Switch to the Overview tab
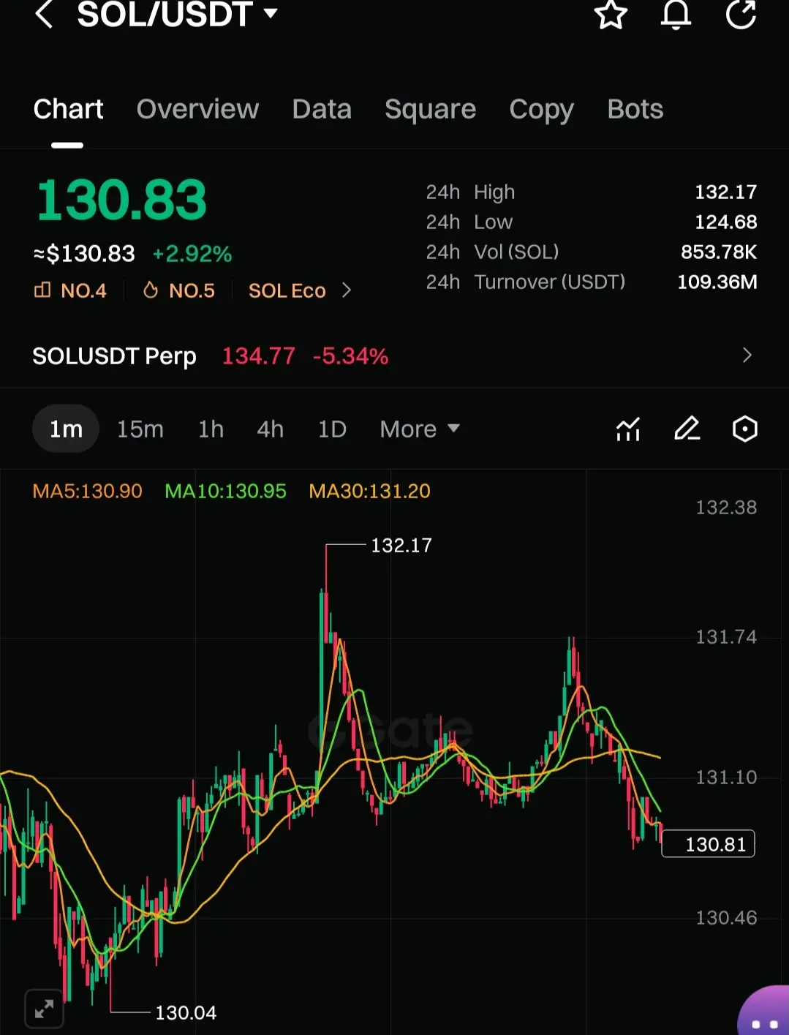Screen dimensions: 789x1035 197,109
